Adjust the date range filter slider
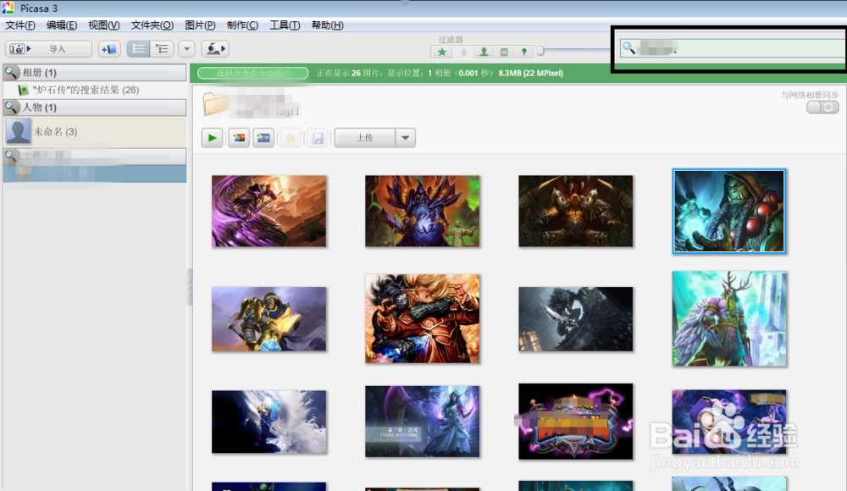 tap(540, 52)
